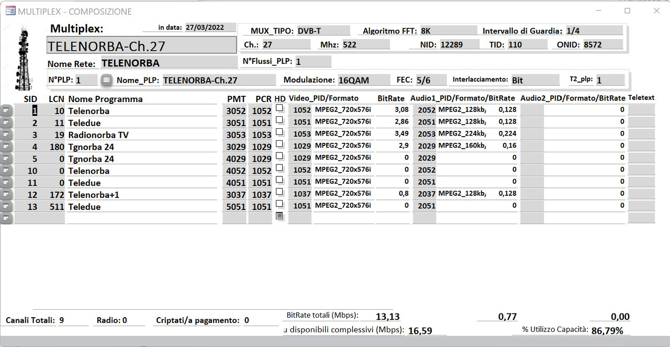
Task: Toggle HD checkbox for Telenorba+1
Action: click(280, 192)
